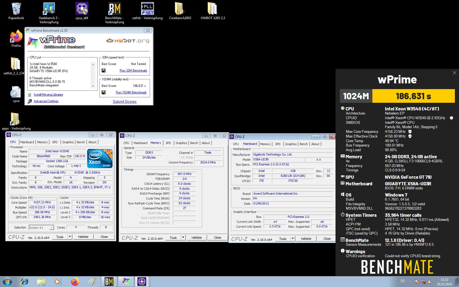This screenshot has height=287, width=459.
Task: Click the 186.631 s score in BenchMate
Action: [413, 96]
